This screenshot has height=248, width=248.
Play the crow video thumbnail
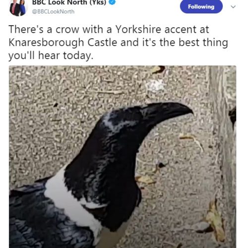click(x=123, y=157)
